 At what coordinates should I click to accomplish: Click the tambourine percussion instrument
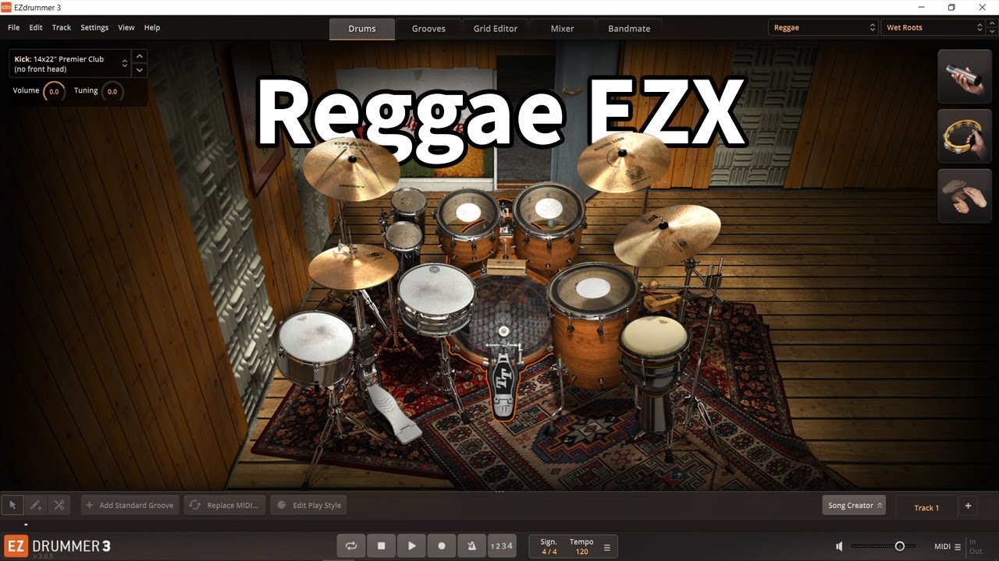pos(965,136)
